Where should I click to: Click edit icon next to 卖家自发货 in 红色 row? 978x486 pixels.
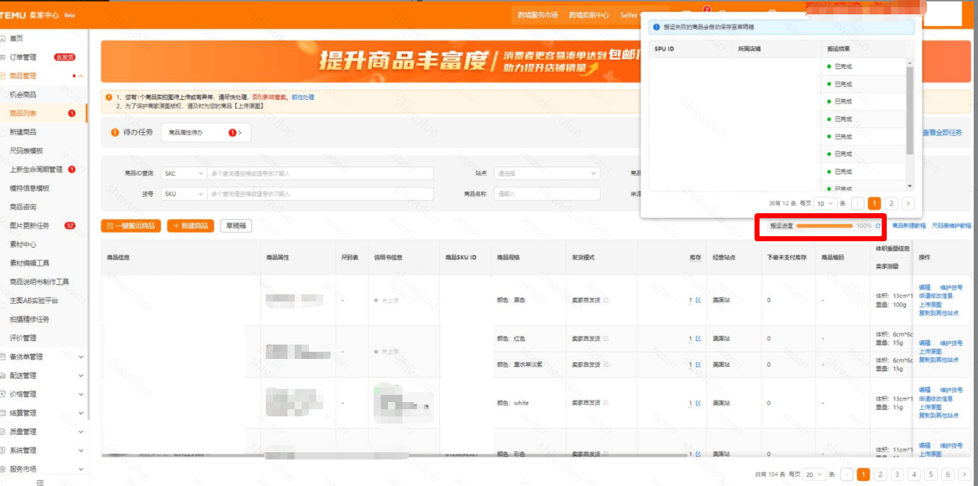click(x=606, y=339)
